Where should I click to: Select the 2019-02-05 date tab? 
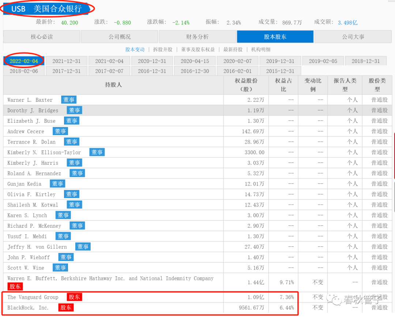[323, 61]
